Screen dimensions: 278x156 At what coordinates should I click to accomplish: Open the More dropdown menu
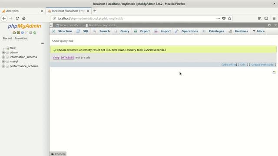pos(258,31)
